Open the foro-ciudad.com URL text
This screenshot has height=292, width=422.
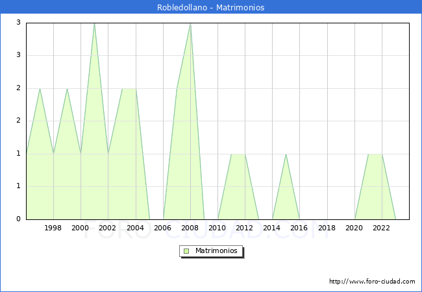pos(372,282)
